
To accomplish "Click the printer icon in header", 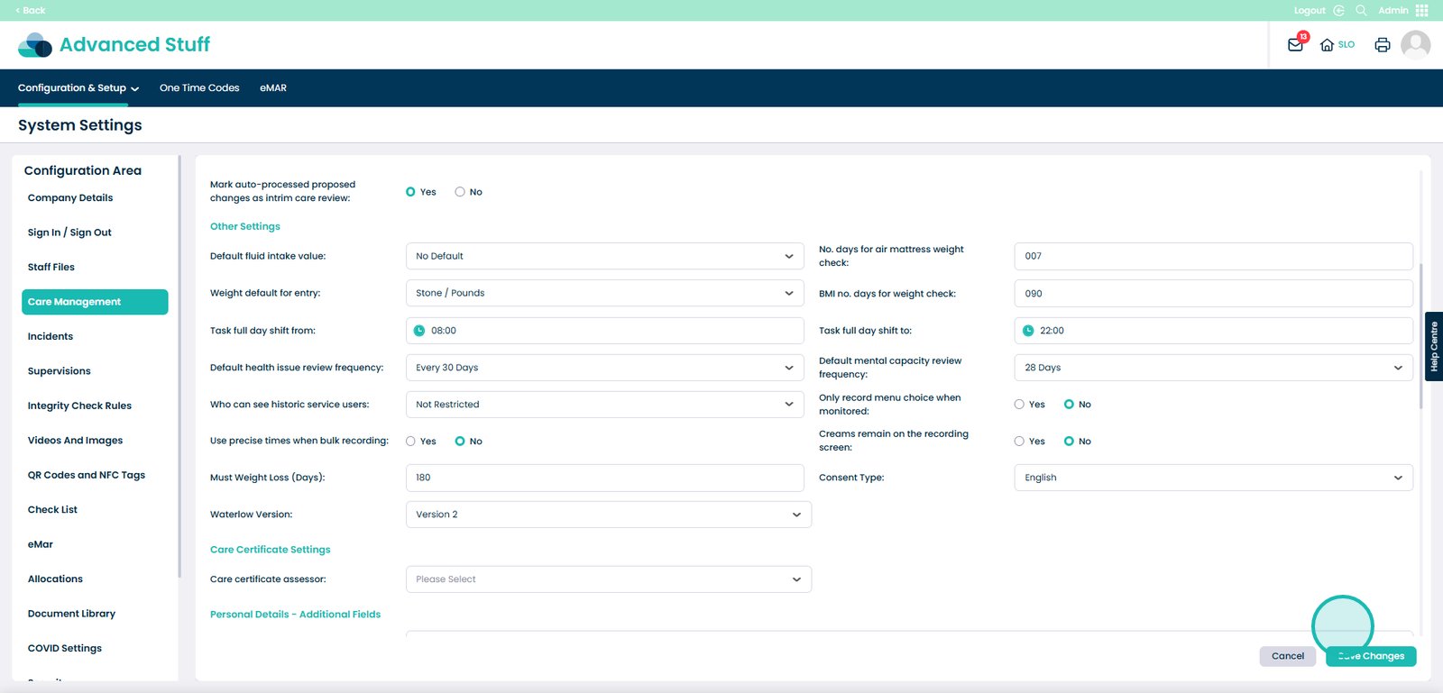I will (1382, 44).
